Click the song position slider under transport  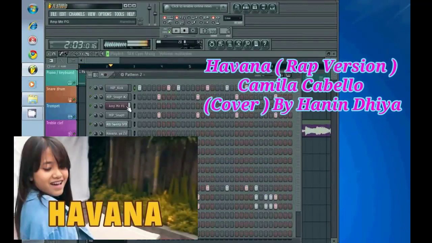click(181, 36)
